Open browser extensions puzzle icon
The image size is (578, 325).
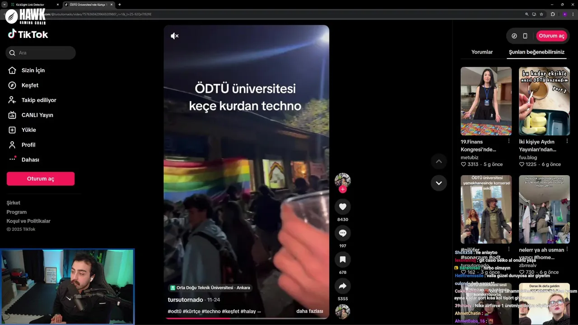(553, 14)
